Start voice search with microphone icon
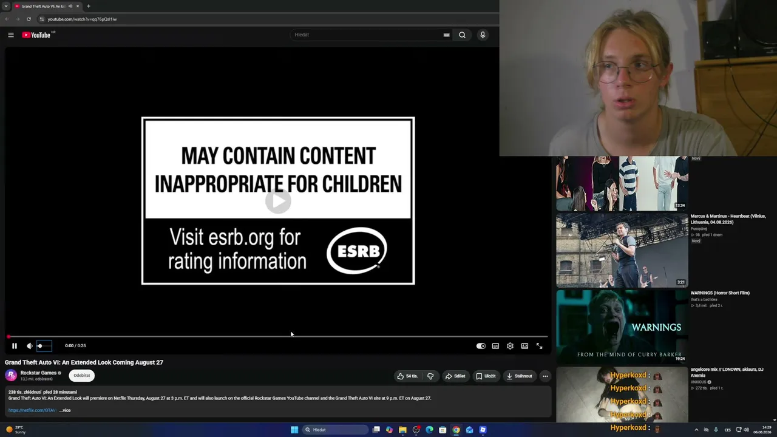Viewport: 777px width, 437px height. (483, 35)
